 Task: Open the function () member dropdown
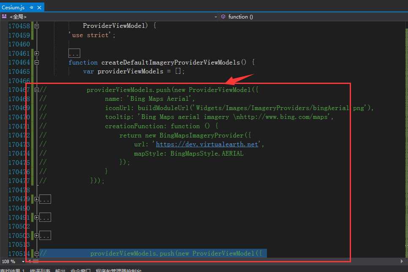(x=313, y=16)
